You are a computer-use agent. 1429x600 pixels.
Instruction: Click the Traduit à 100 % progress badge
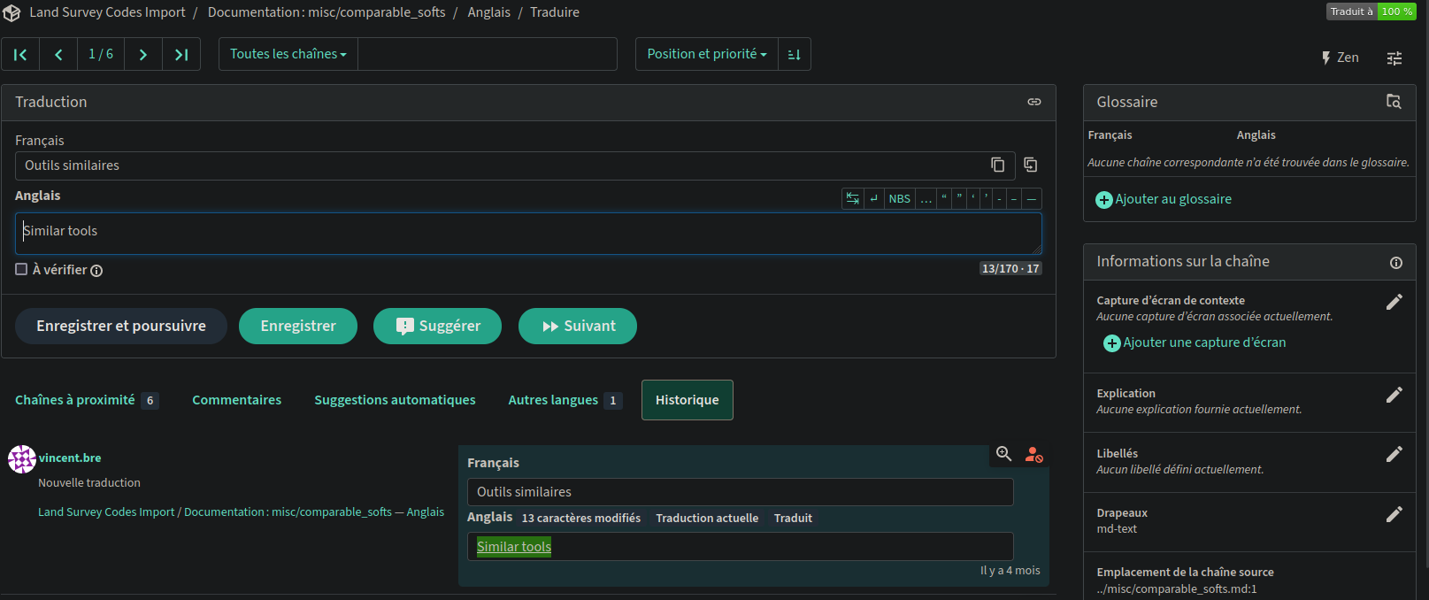(1371, 12)
